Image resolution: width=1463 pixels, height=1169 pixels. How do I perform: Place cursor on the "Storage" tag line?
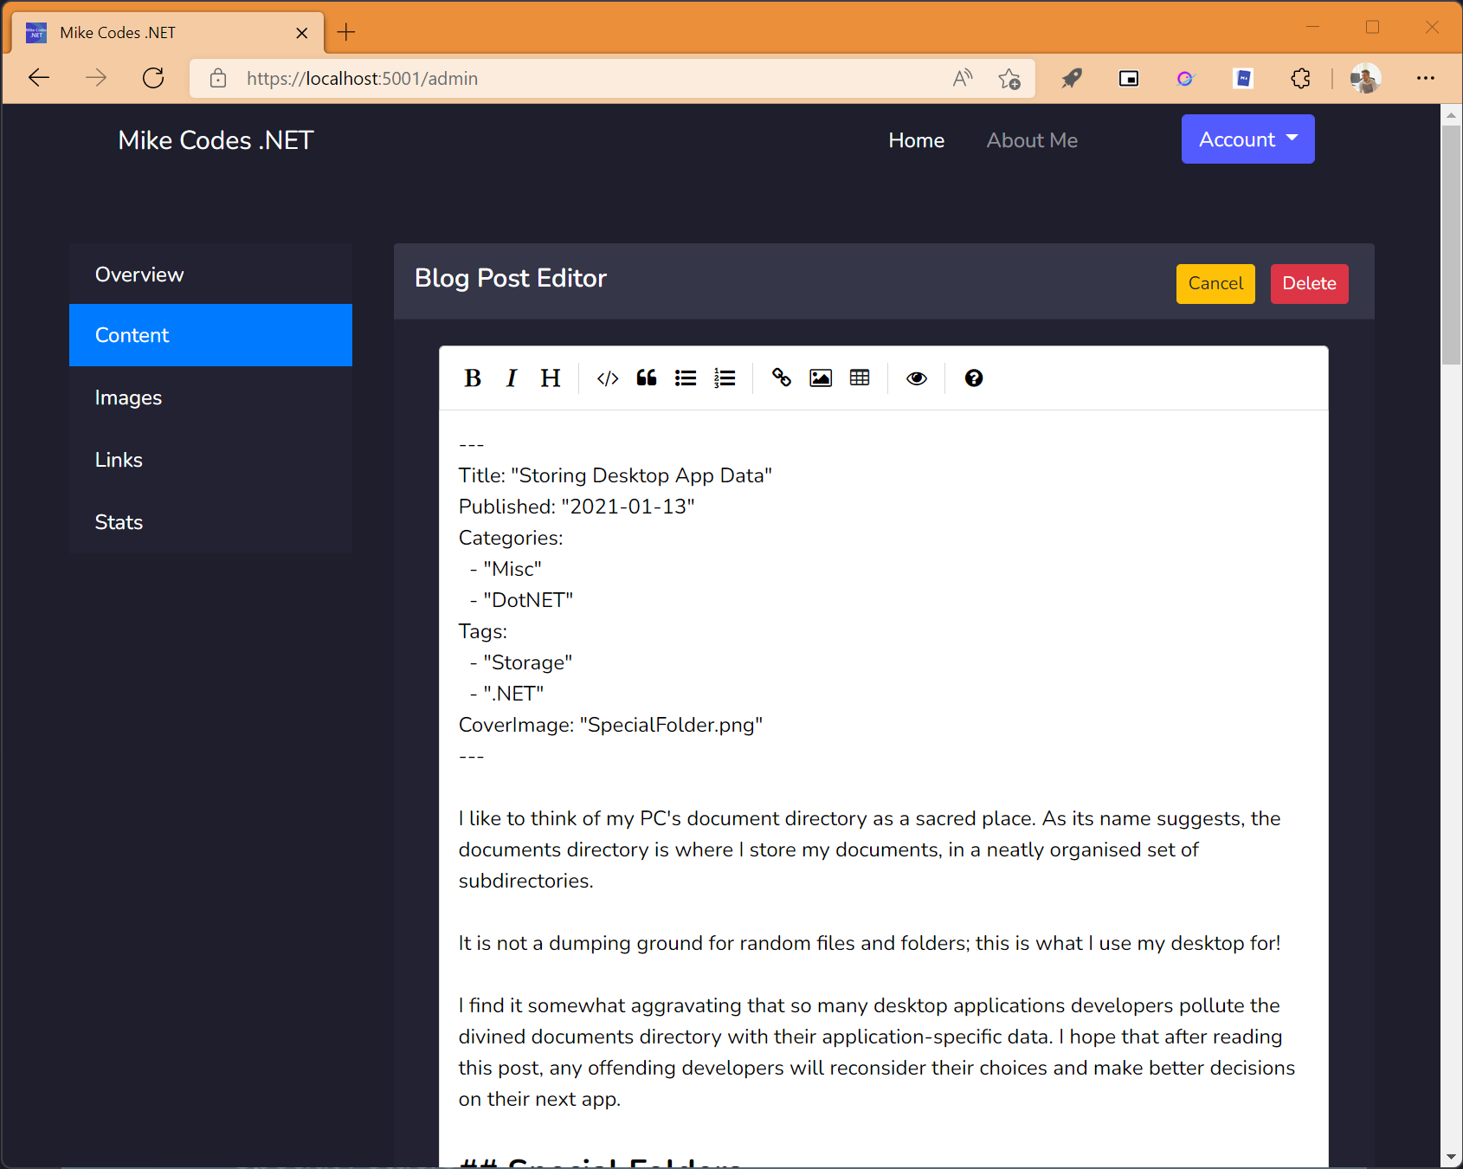[520, 662]
